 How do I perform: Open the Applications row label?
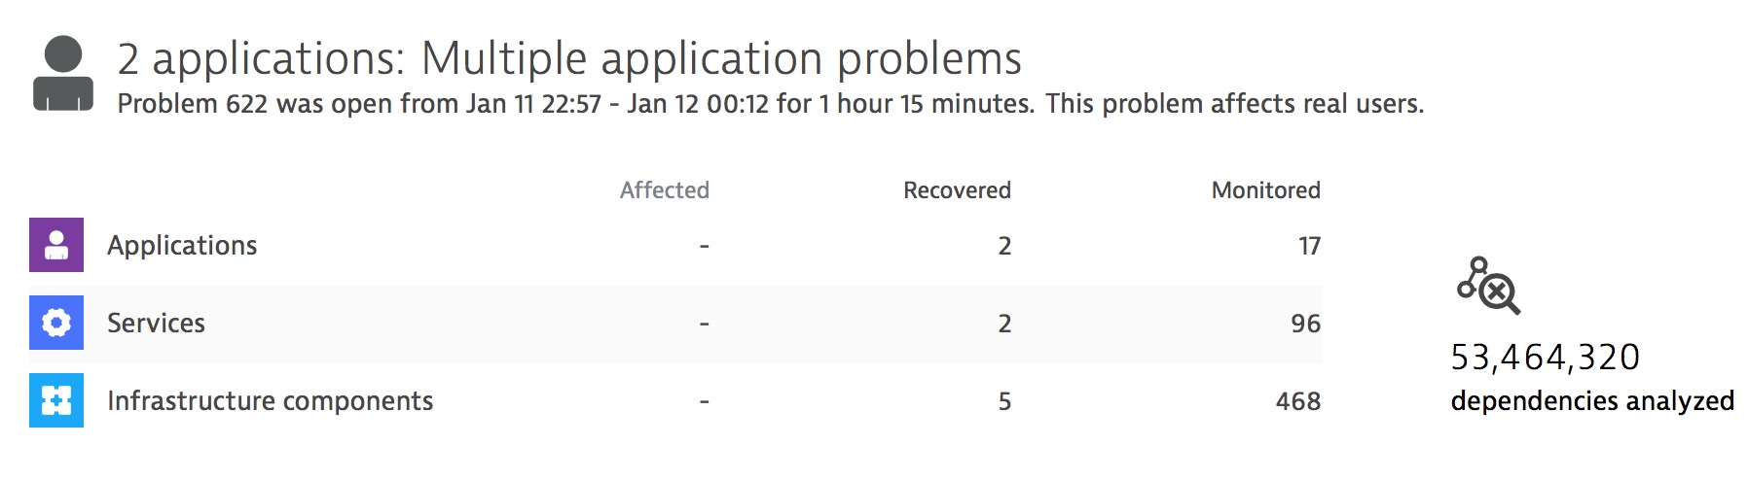182,246
